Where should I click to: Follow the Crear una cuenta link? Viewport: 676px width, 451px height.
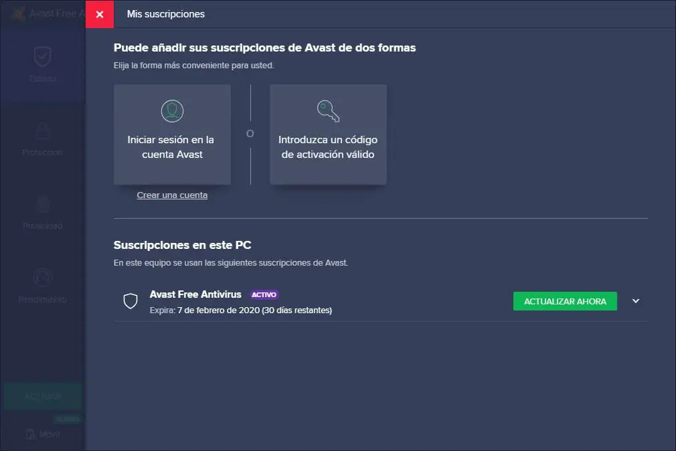(x=172, y=195)
